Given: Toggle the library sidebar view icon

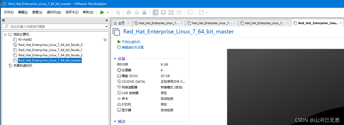Looking at the screenshot, I should point(156,12).
